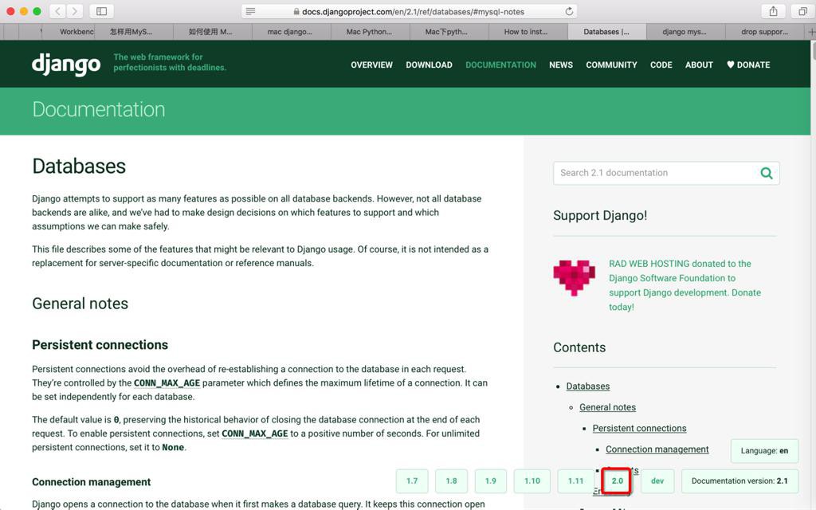
Task: Open the General notes contents link
Action: (607, 407)
